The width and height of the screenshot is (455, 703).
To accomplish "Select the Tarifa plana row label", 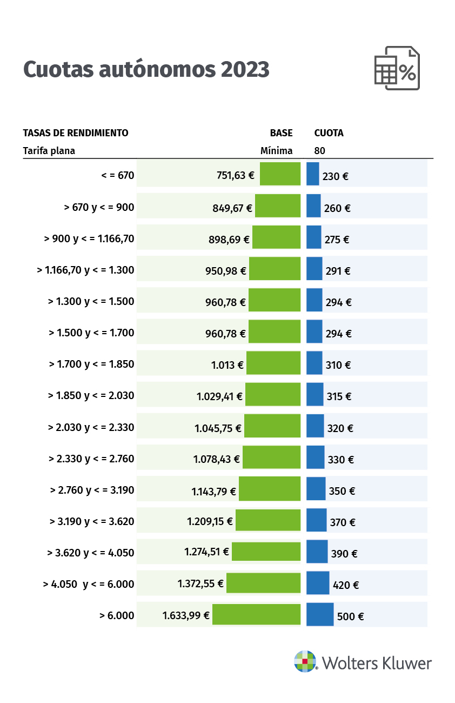I will click(49, 151).
